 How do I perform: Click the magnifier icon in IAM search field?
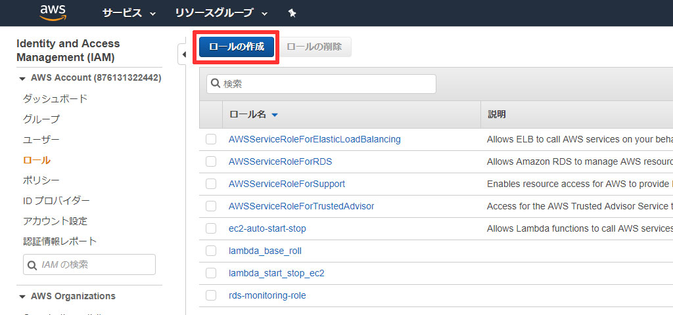coord(32,265)
